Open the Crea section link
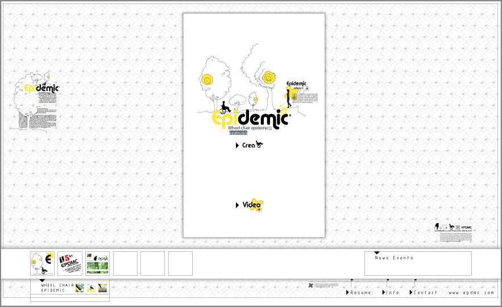This screenshot has height=307, width=502. click(x=249, y=146)
